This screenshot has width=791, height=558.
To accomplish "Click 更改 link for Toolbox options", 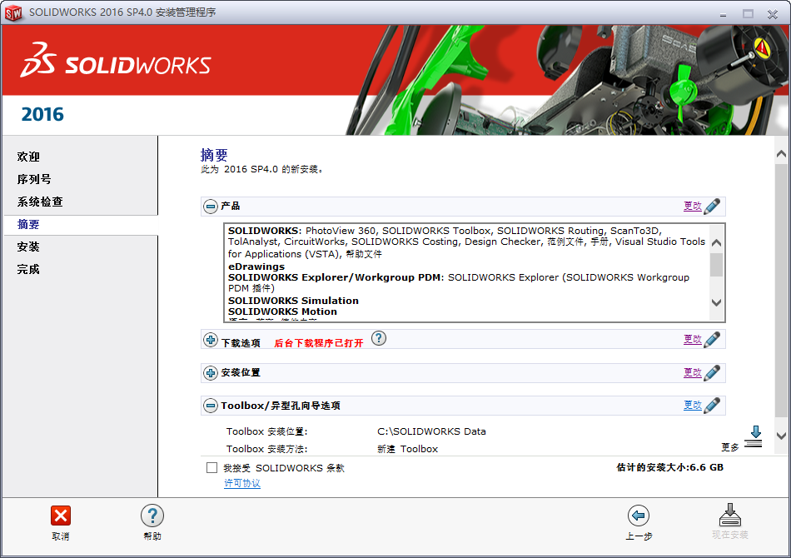I will [693, 405].
